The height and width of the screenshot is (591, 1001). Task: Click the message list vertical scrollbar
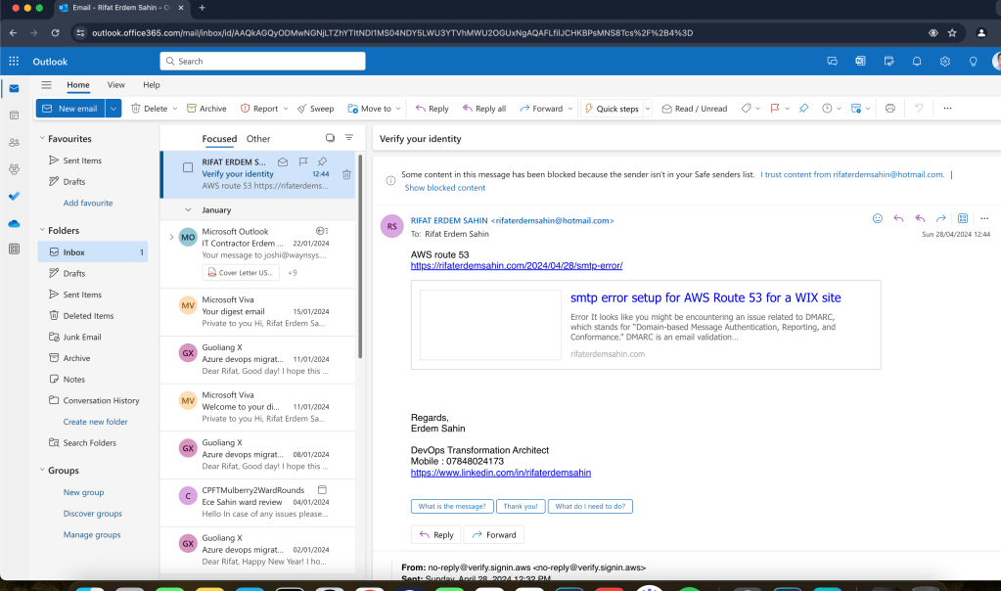point(360,255)
